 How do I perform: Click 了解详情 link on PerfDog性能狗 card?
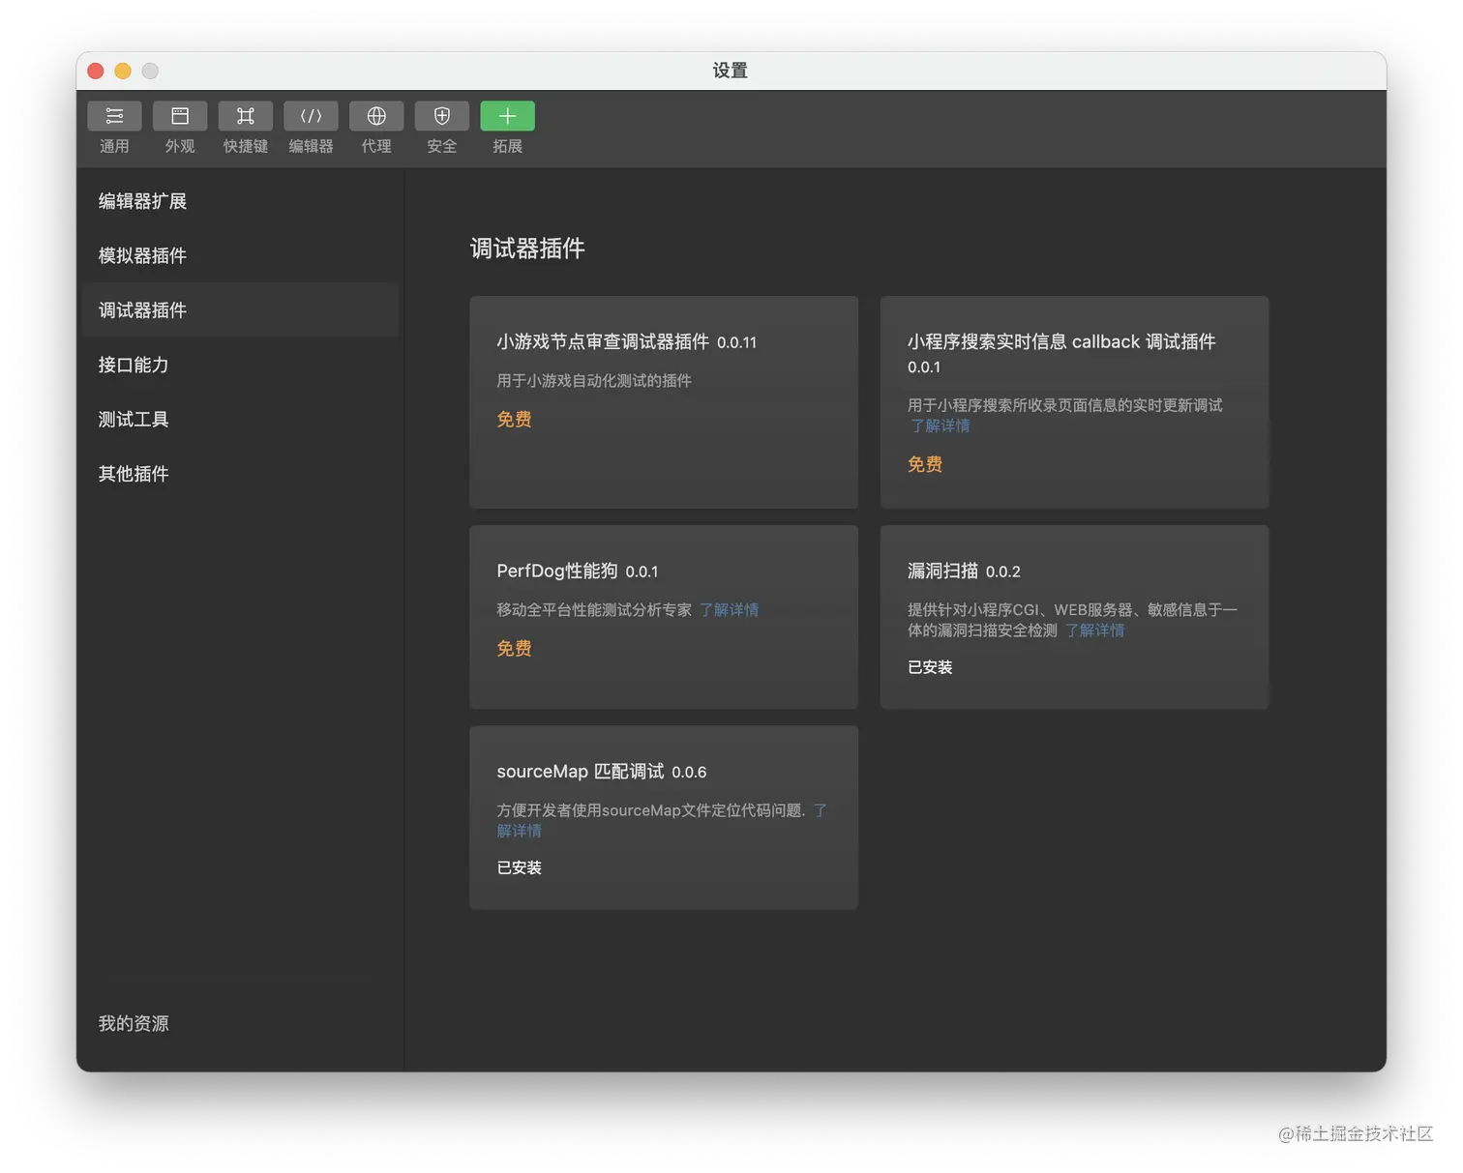click(729, 610)
